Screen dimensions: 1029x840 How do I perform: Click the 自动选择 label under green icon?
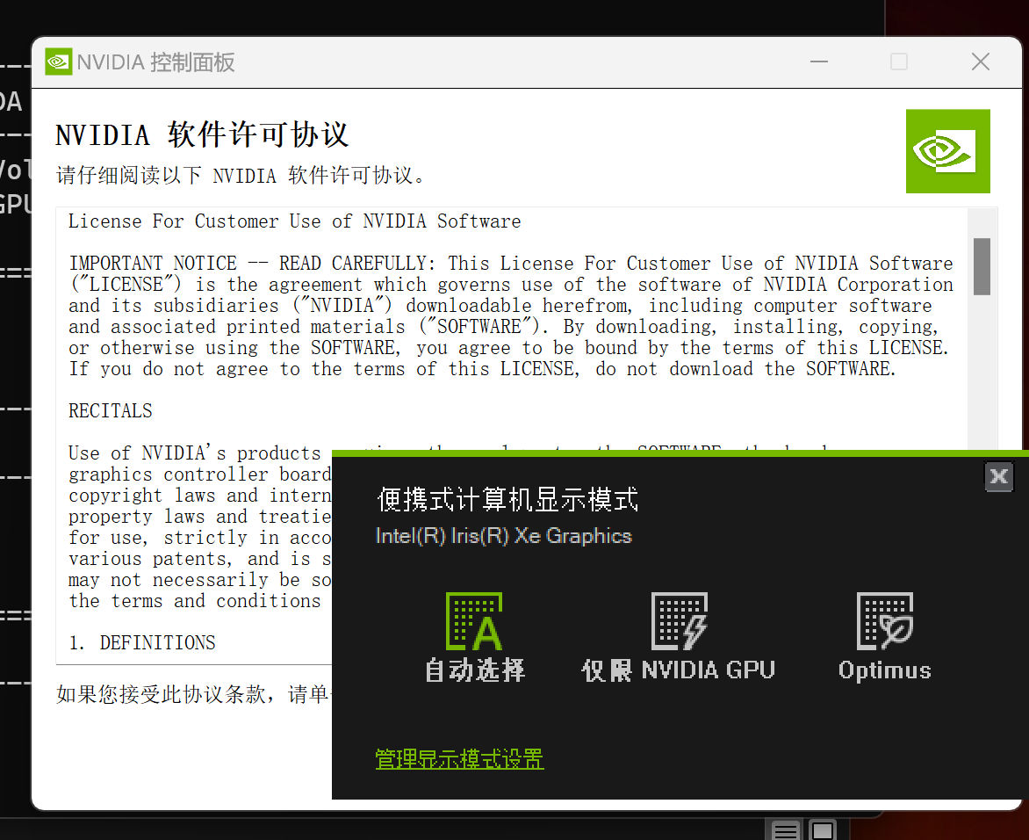(x=474, y=670)
